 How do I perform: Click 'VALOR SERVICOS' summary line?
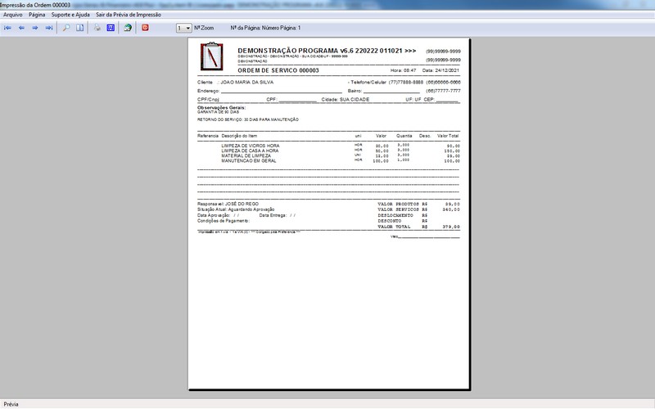tap(418, 209)
